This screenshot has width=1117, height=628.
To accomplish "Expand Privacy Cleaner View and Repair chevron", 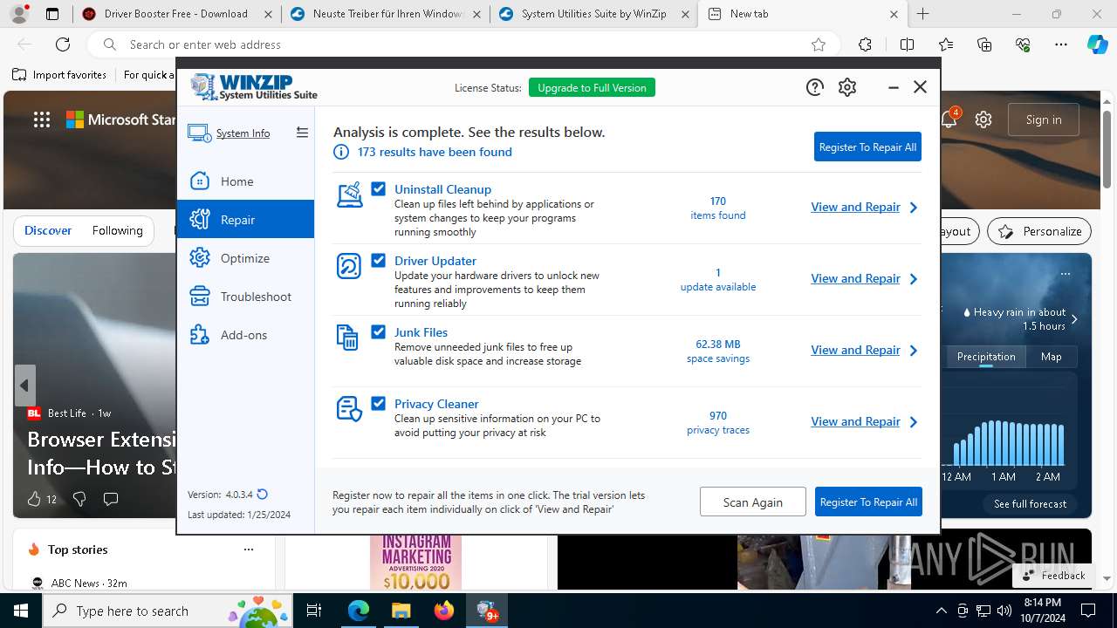I will point(914,422).
